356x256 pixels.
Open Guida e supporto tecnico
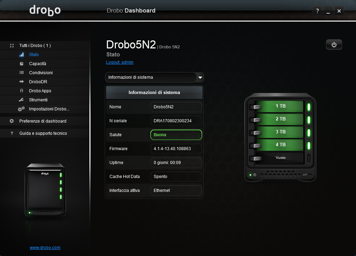click(43, 133)
